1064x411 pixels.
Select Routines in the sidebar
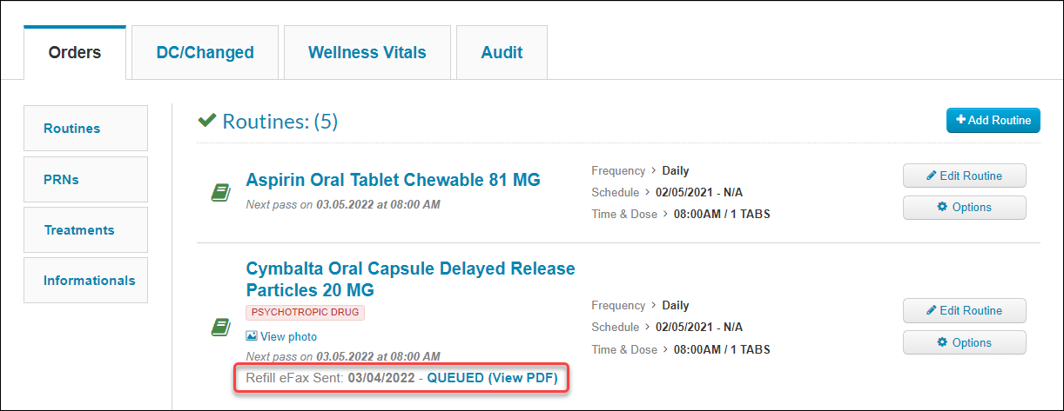(x=85, y=128)
